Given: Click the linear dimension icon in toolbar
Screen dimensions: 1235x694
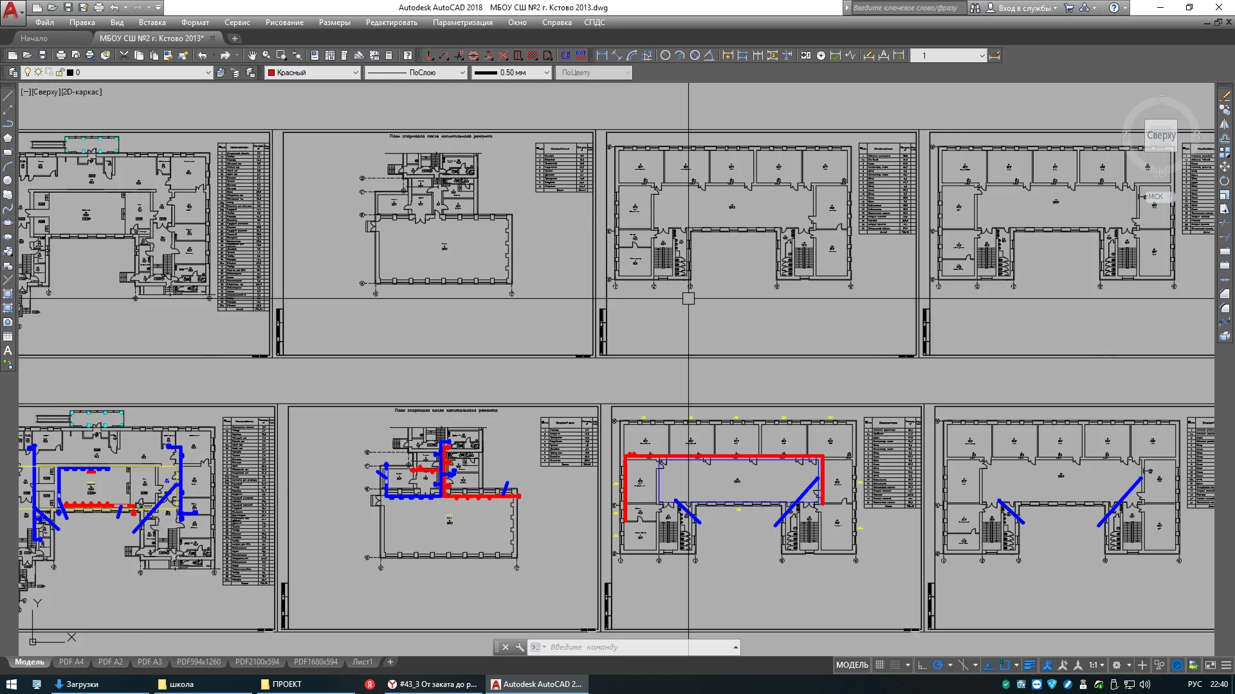Looking at the screenshot, I should (601, 56).
